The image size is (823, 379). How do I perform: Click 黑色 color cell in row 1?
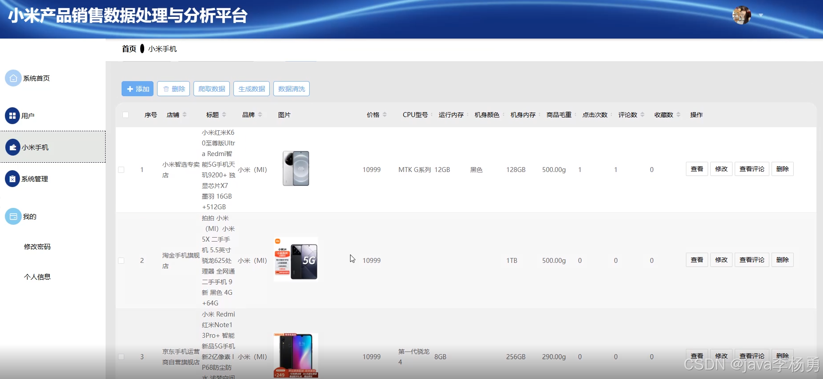476,170
